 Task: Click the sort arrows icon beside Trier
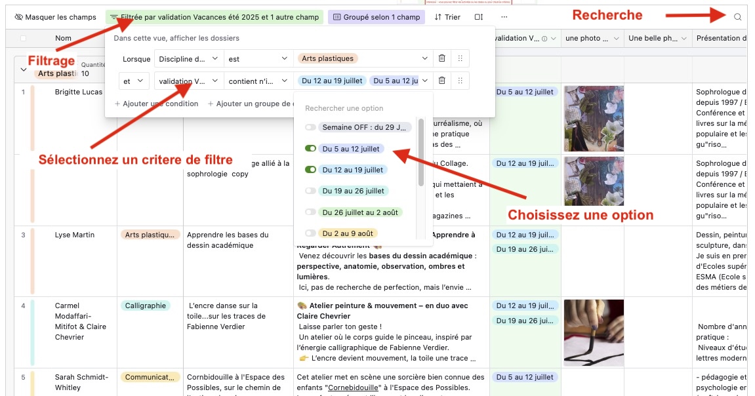coord(438,17)
